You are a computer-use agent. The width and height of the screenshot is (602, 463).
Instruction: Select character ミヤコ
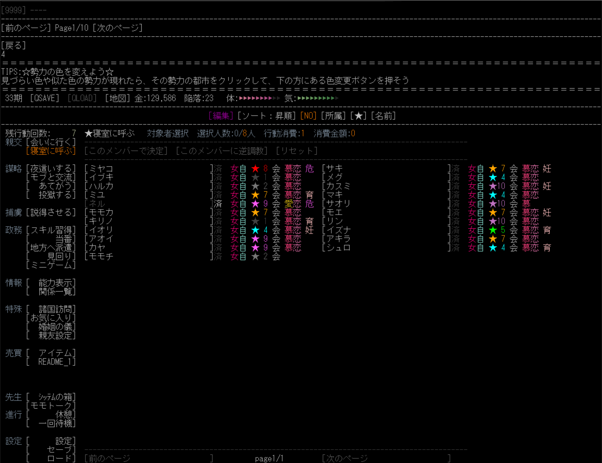point(149,168)
